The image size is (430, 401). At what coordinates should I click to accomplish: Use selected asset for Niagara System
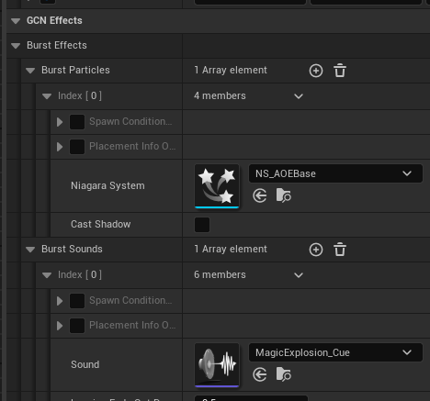coord(260,195)
